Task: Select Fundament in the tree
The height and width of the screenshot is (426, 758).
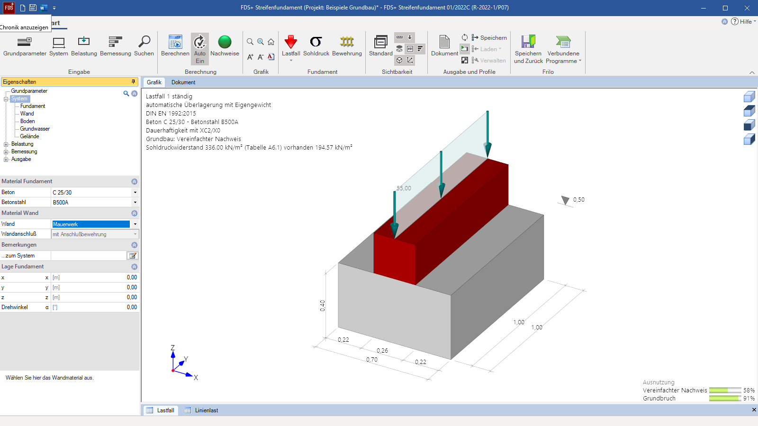Action: (33, 106)
